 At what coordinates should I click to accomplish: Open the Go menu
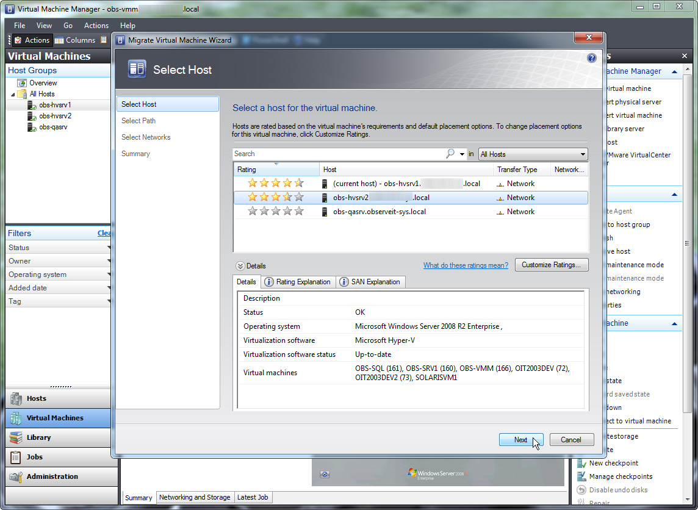68,26
